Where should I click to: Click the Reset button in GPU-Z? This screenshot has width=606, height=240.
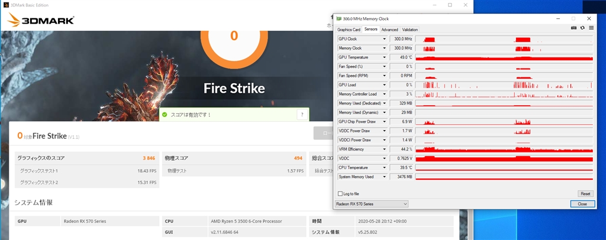point(585,194)
